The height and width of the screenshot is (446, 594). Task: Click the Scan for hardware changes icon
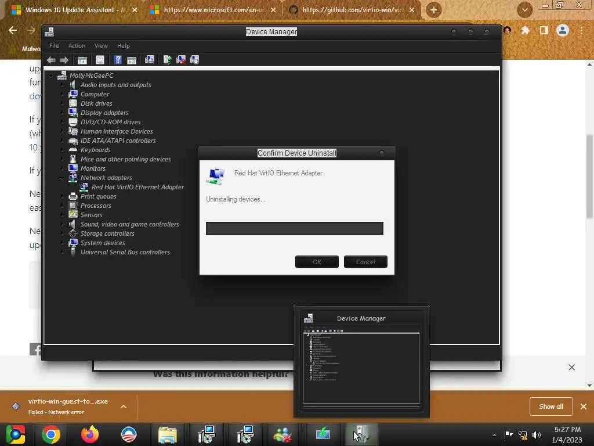[x=150, y=60]
